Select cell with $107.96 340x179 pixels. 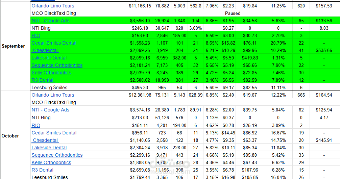[250, 170]
